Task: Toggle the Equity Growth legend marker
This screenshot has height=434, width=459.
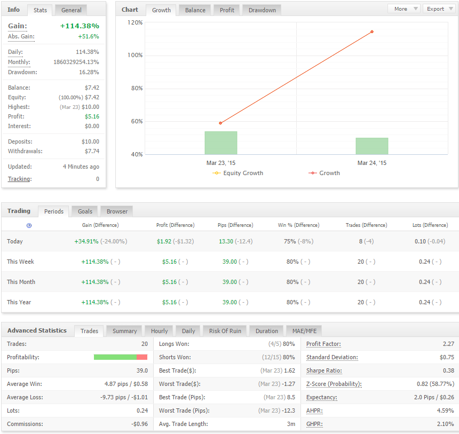Action: [x=217, y=173]
